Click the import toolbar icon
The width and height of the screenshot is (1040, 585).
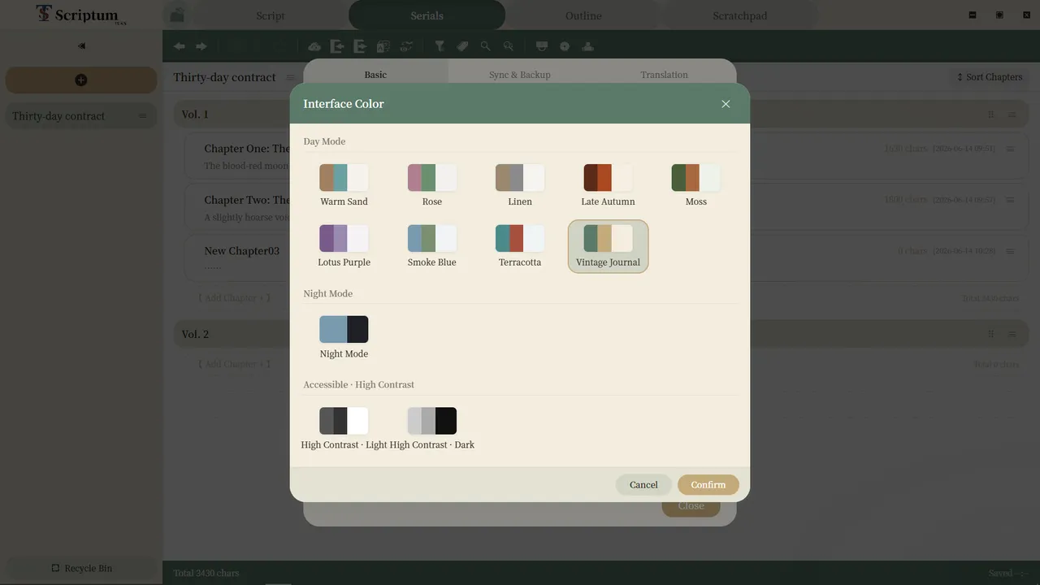pyautogui.click(x=336, y=46)
